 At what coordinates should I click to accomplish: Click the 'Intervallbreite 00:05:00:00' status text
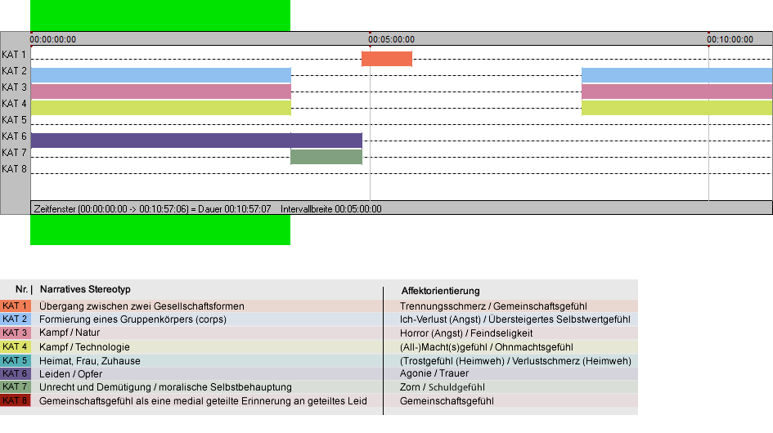pyautogui.click(x=331, y=209)
